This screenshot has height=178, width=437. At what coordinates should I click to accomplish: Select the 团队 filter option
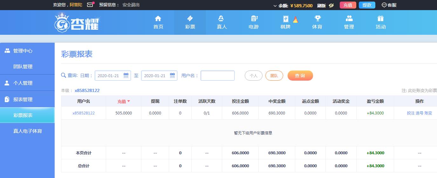[274, 76]
